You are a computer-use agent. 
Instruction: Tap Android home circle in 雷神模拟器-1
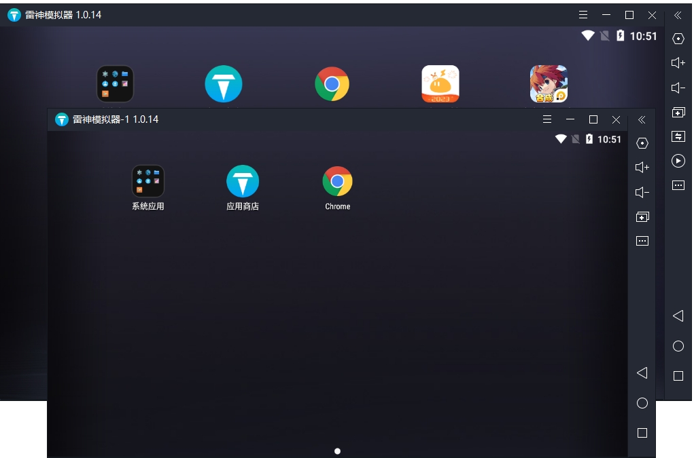642,403
